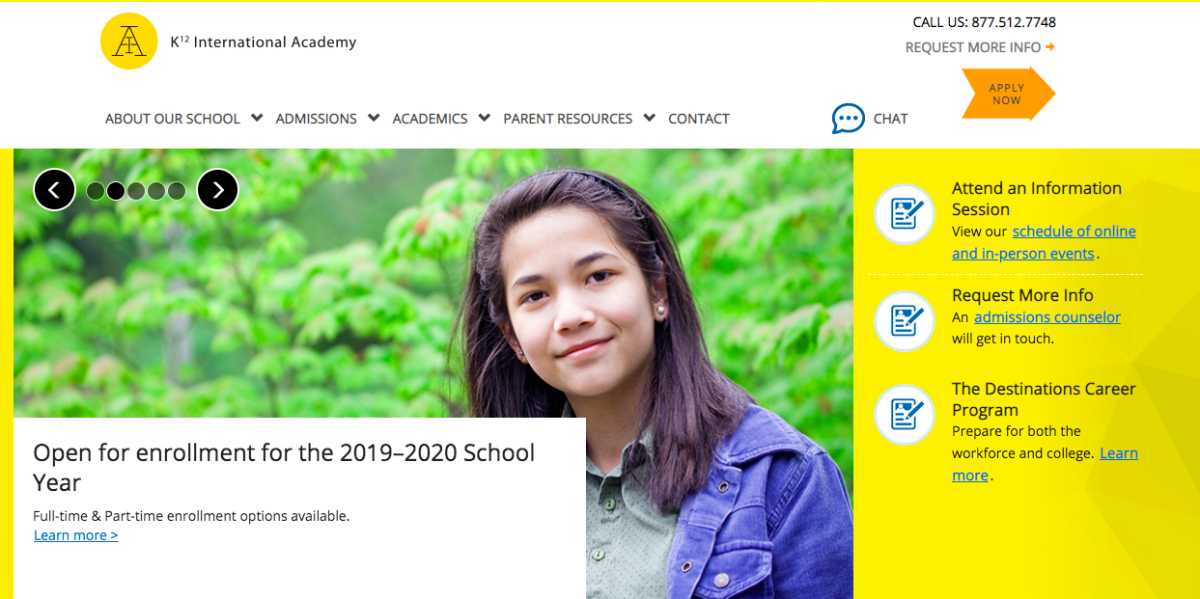Click the K12 International Academy logo
The width and height of the screenshot is (1200, 599).
click(129, 41)
